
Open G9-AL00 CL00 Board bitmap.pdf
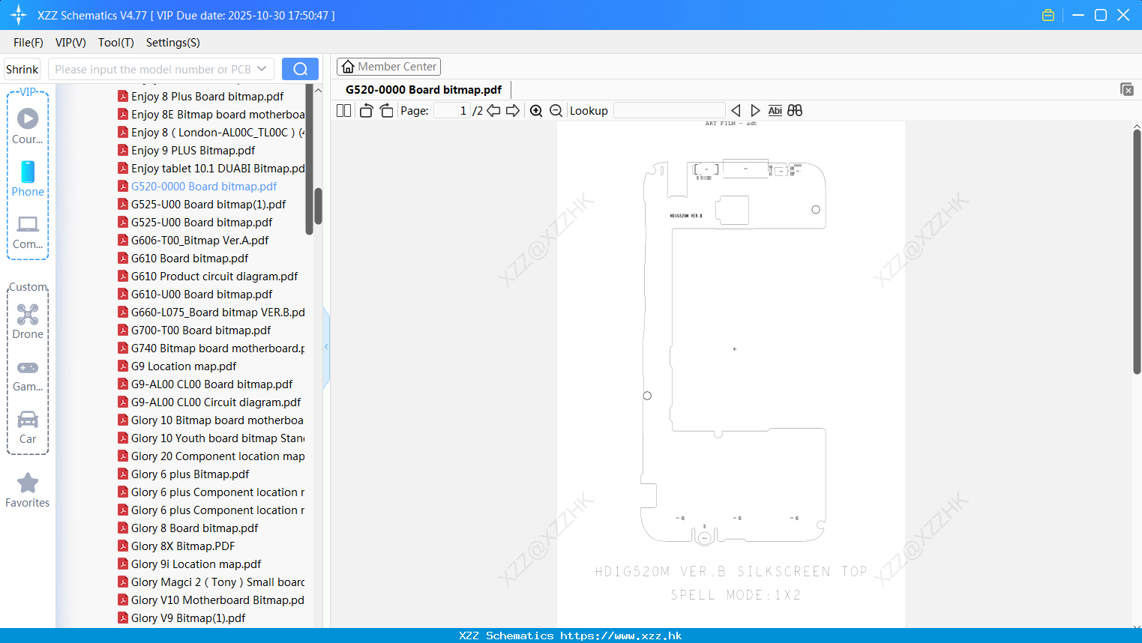[x=211, y=384]
